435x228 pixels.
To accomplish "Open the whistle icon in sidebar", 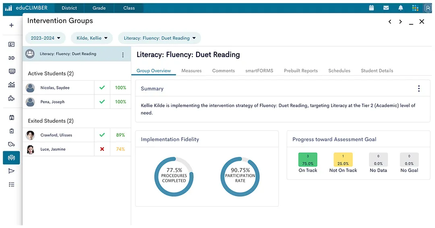I will pyautogui.click(x=11, y=144).
